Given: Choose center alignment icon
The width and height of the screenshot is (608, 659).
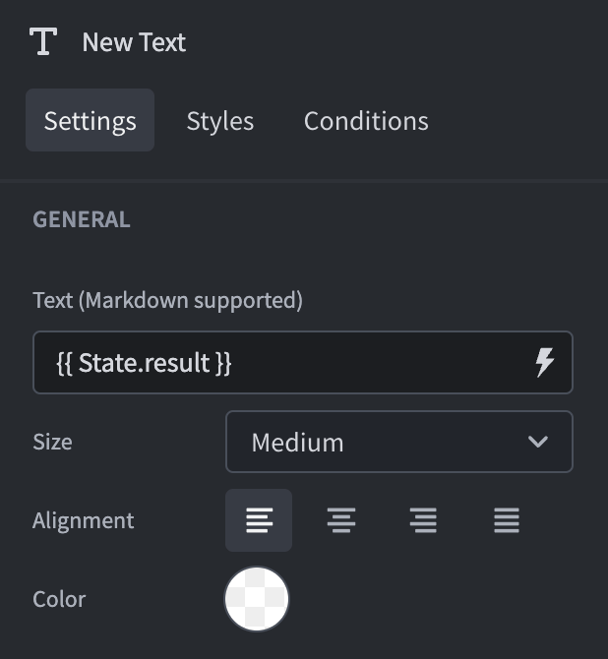Looking at the screenshot, I should (x=341, y=520).
